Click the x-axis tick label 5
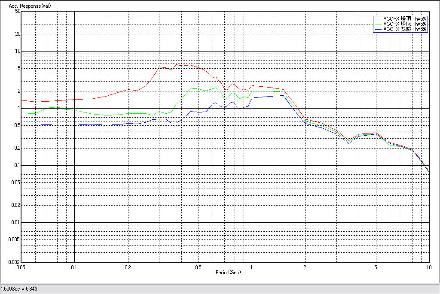 point(376,267)
